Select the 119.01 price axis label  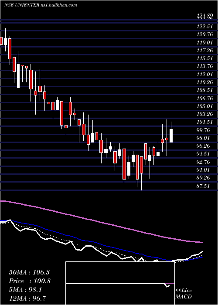[x=204, y=43]
